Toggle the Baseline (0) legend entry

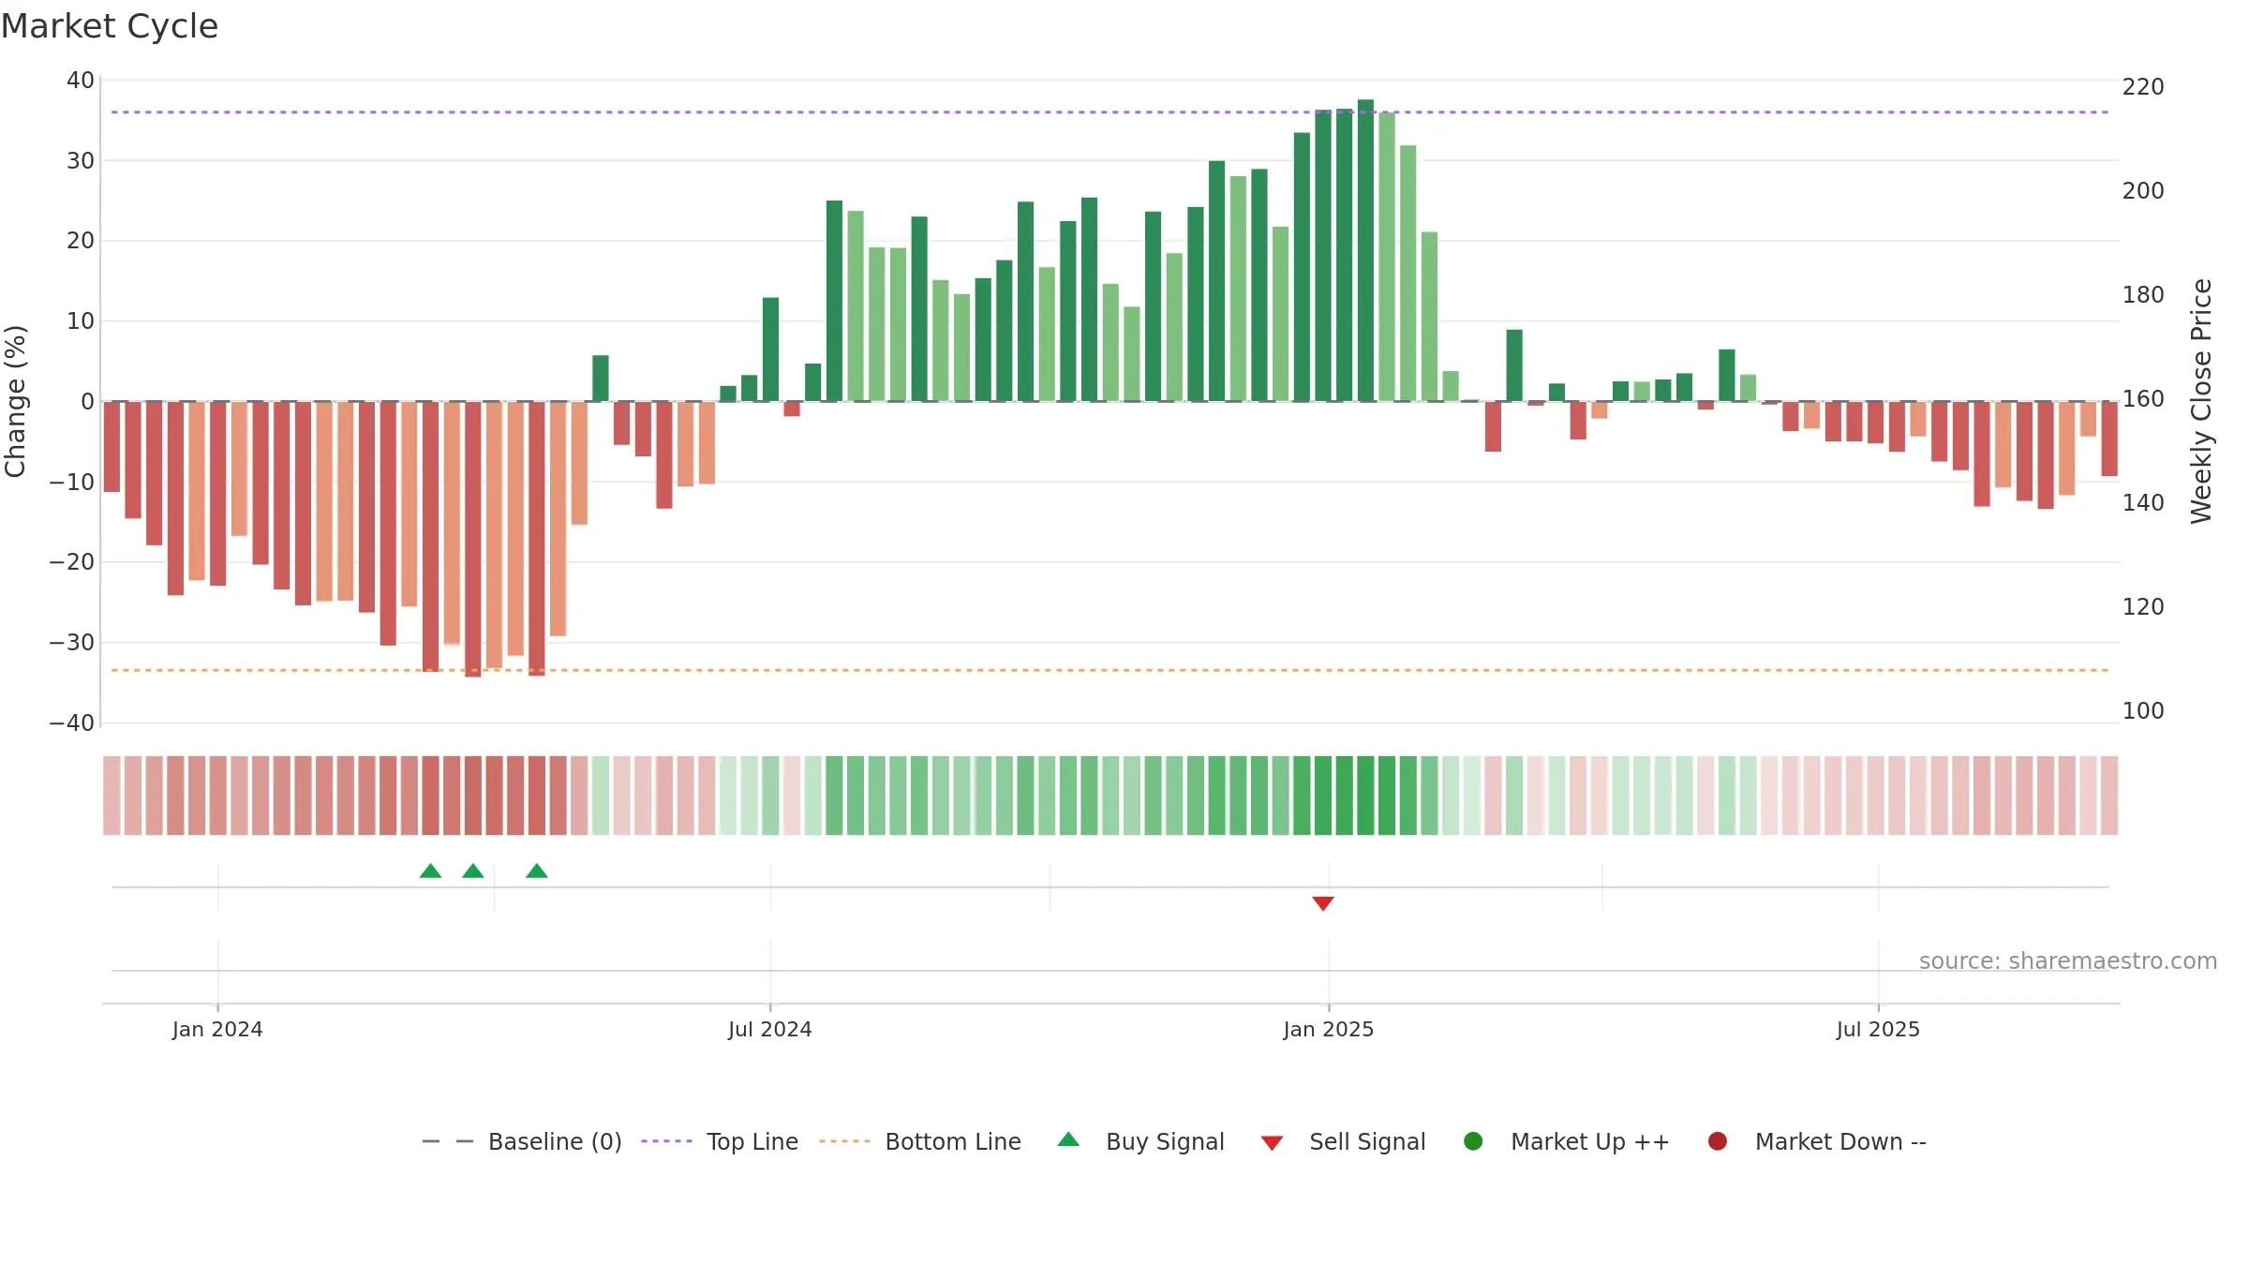pos(522,1141)
